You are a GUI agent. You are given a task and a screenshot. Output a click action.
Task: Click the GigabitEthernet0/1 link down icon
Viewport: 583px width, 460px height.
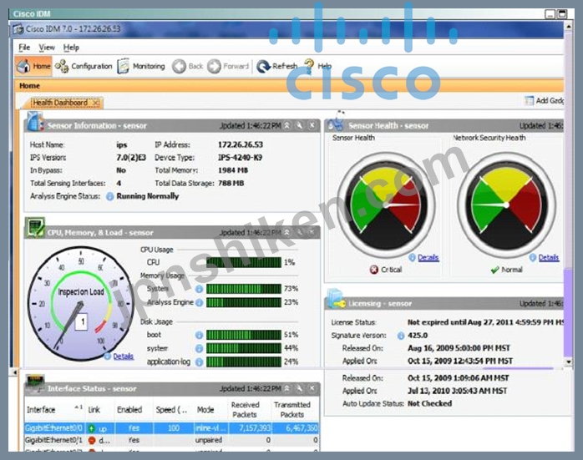[92, 440]
